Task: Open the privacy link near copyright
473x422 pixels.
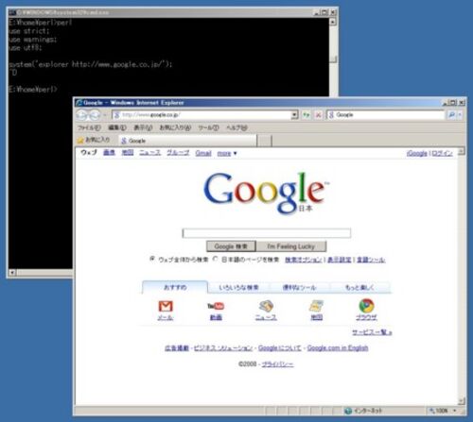Action: tap(278, 364)
